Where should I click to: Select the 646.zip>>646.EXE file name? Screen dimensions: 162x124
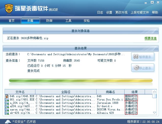(22, 96)
